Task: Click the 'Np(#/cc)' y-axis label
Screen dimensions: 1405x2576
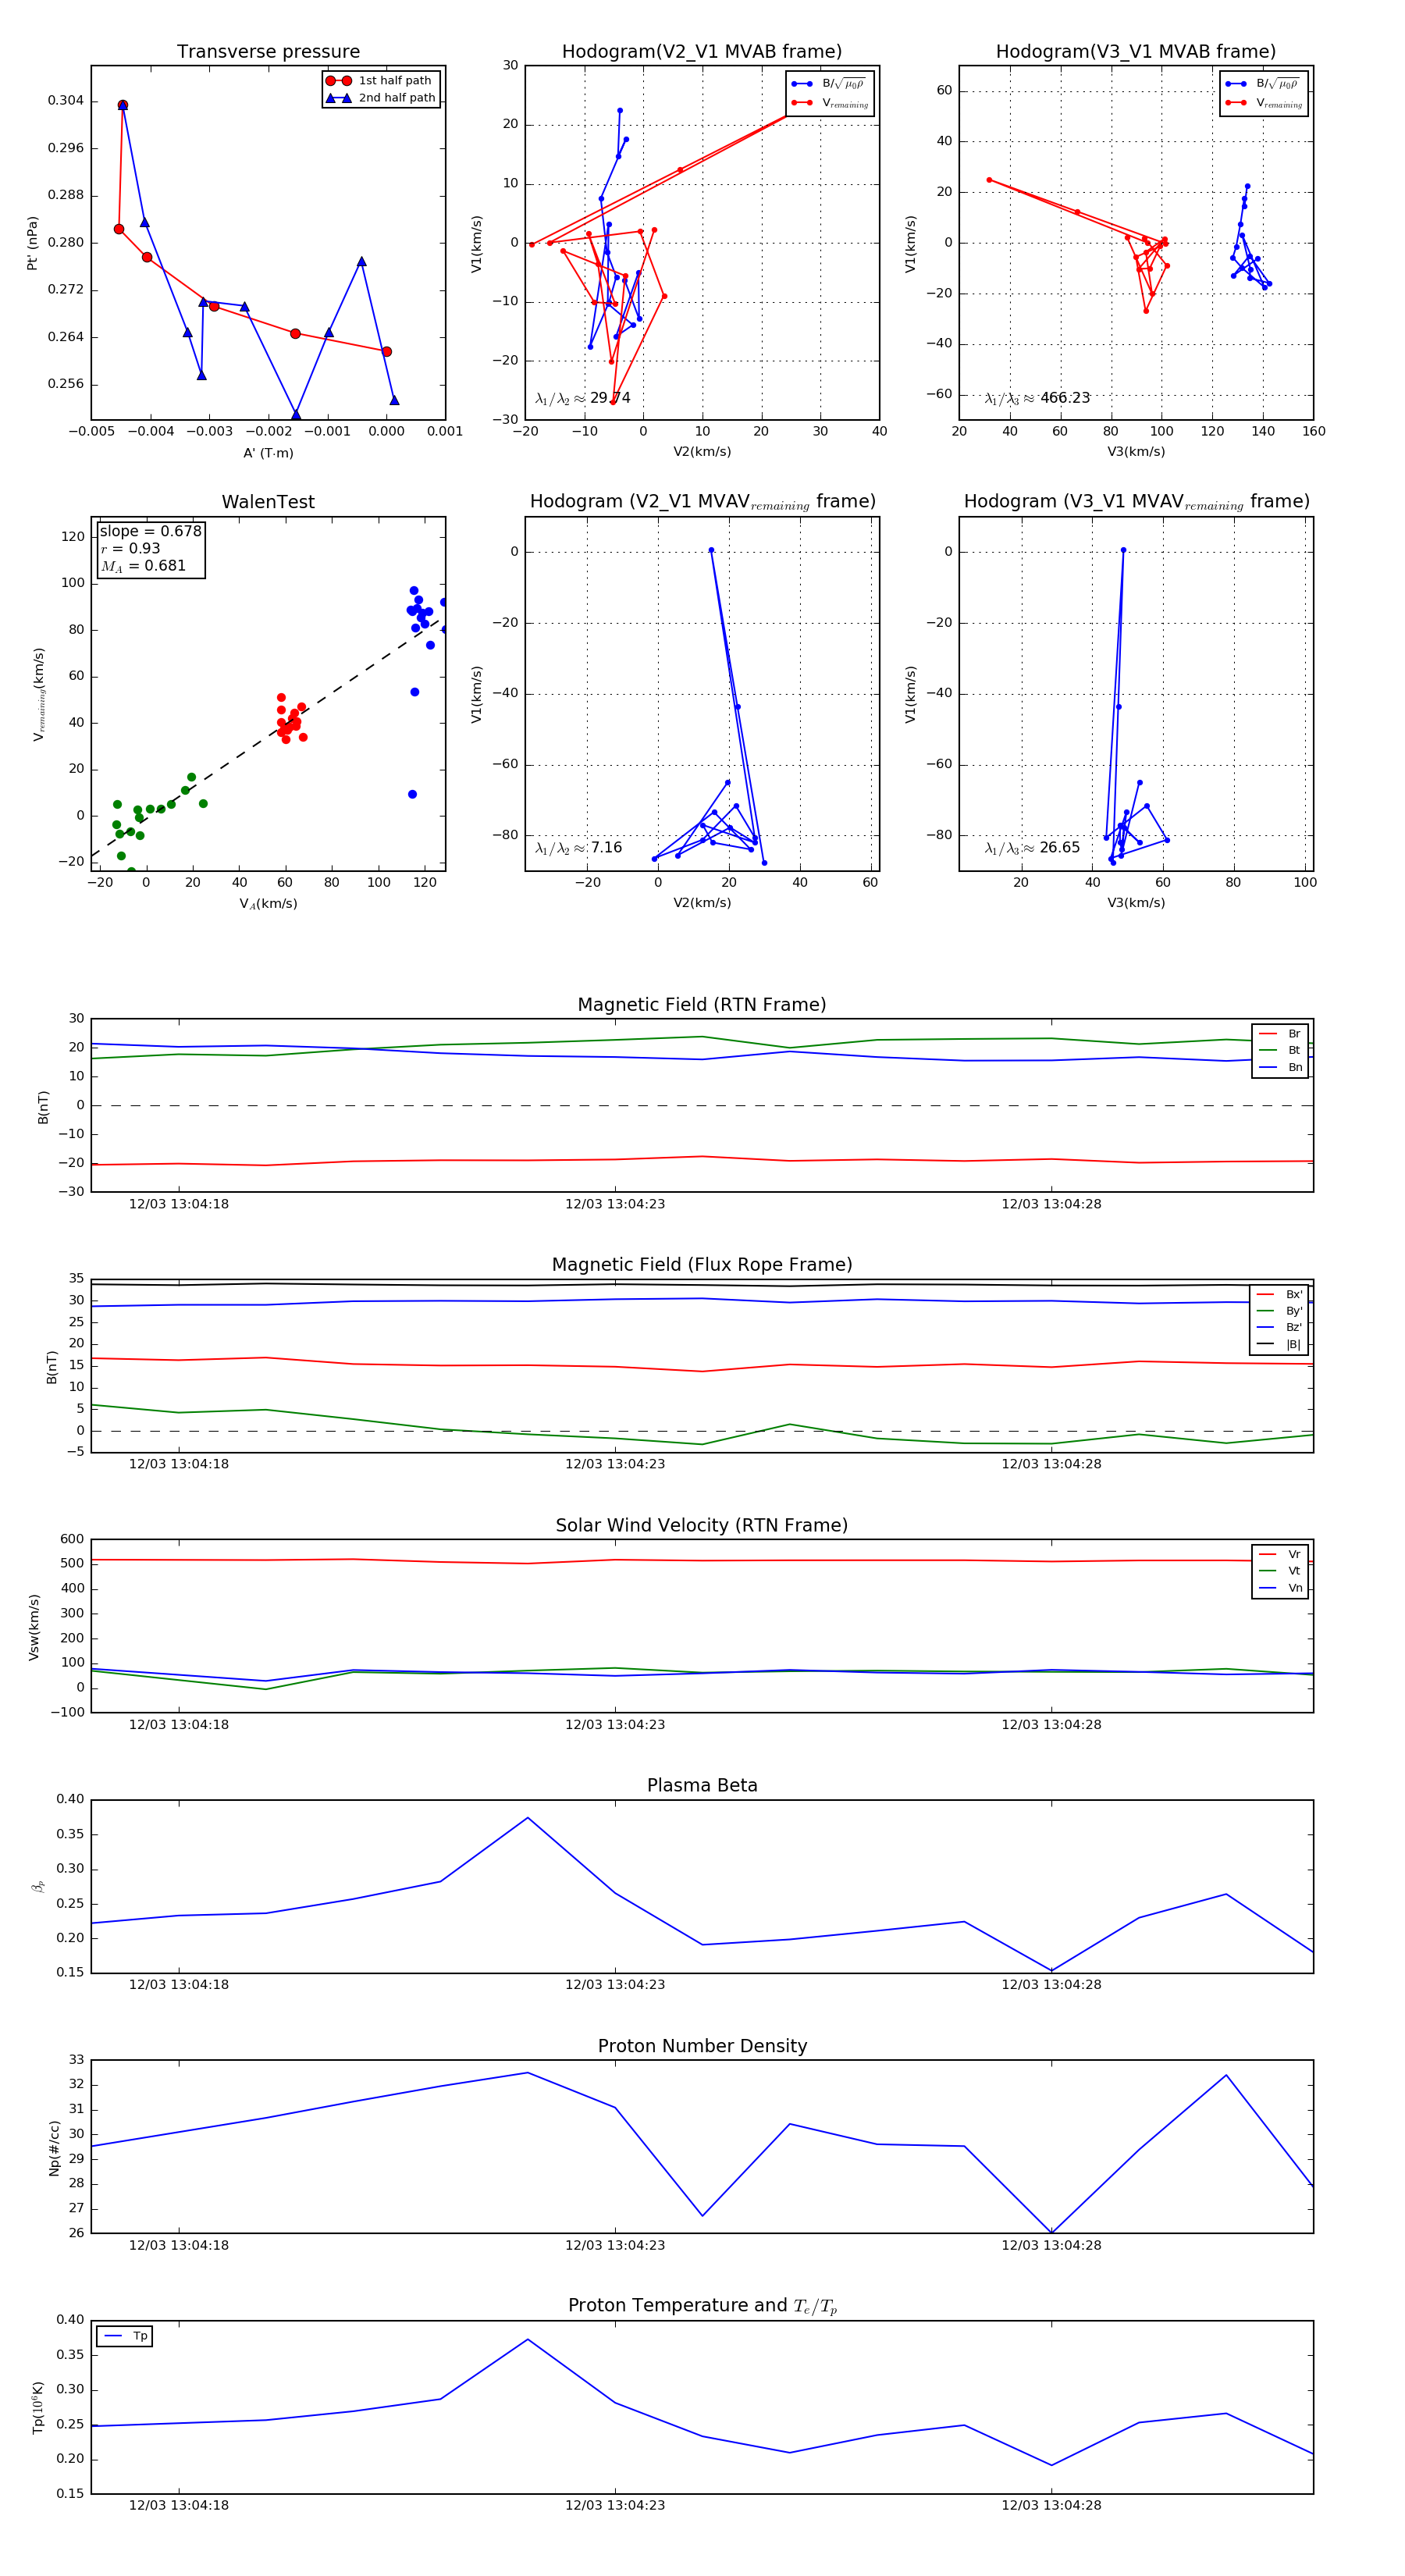Action: pos(54,2148)
